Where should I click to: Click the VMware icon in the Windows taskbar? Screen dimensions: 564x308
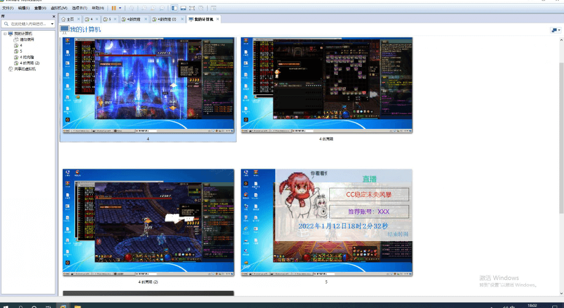tap(63, 307)
